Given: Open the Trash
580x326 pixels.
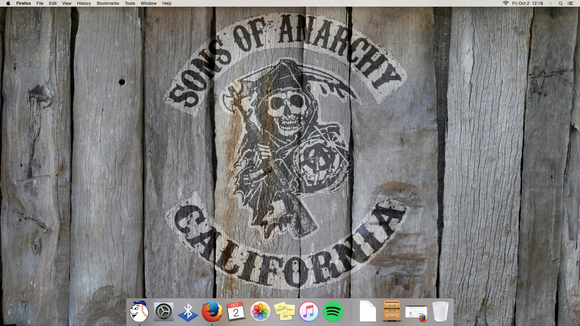Looking at the screenshot, I should point(440,312).
